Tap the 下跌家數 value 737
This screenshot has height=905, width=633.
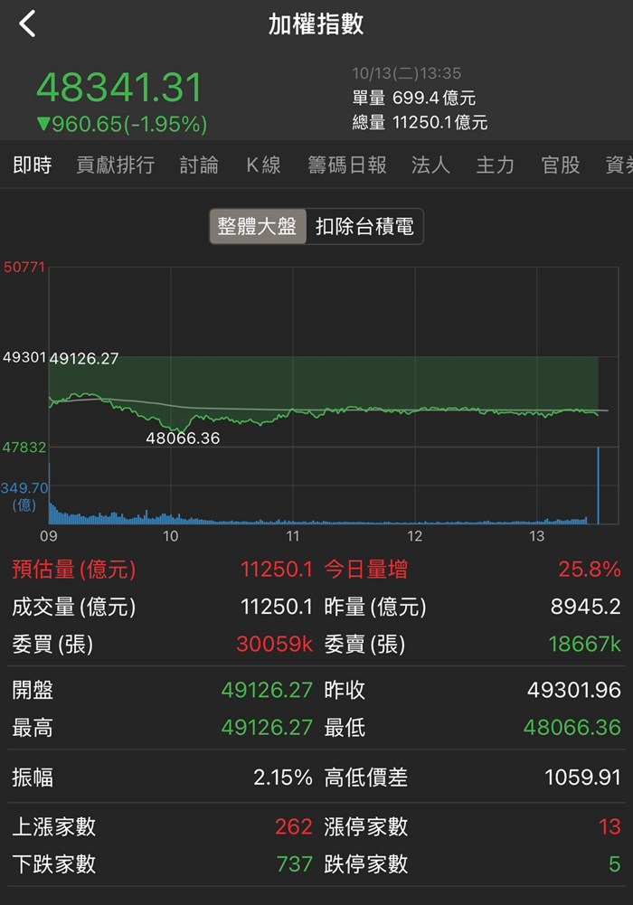(294, 864)
